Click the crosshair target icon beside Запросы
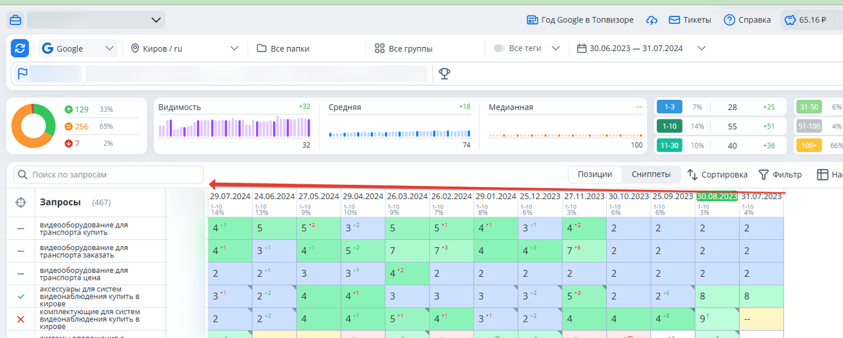843x338 pixels. click(21, 202)
